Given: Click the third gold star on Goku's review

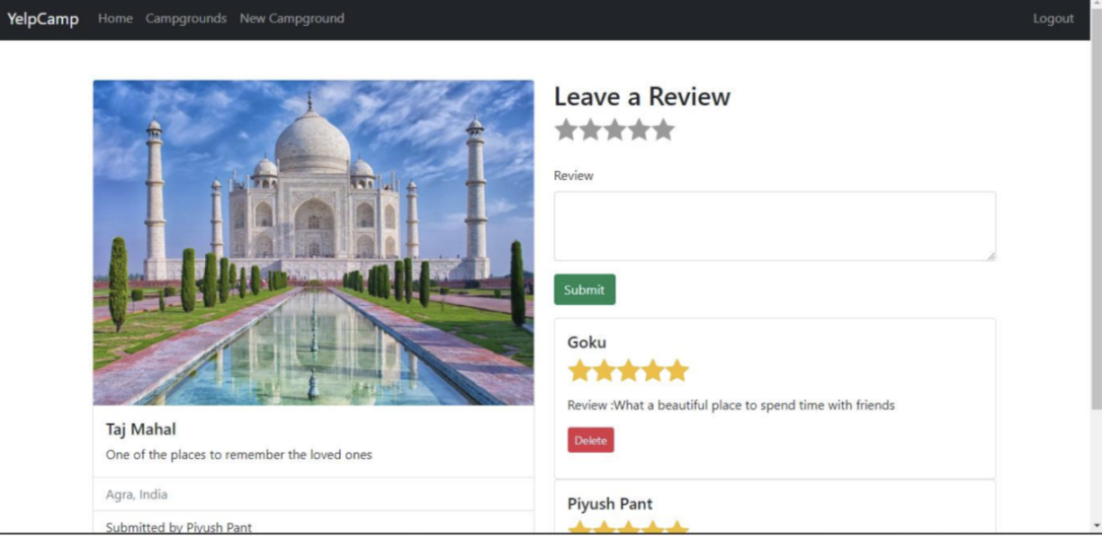Looking at the screenshot, I should point(628,371).
